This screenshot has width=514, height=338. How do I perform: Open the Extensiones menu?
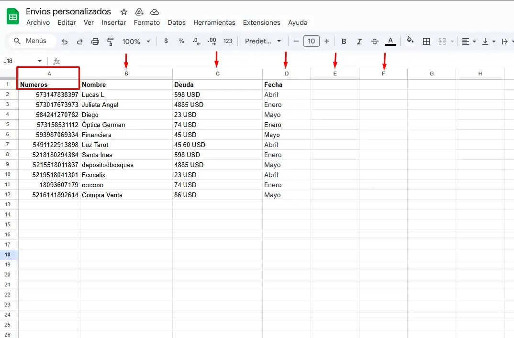tap(261, 22)
